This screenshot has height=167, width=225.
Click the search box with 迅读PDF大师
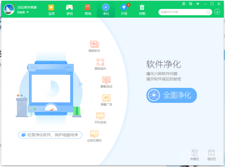point(185,12)
